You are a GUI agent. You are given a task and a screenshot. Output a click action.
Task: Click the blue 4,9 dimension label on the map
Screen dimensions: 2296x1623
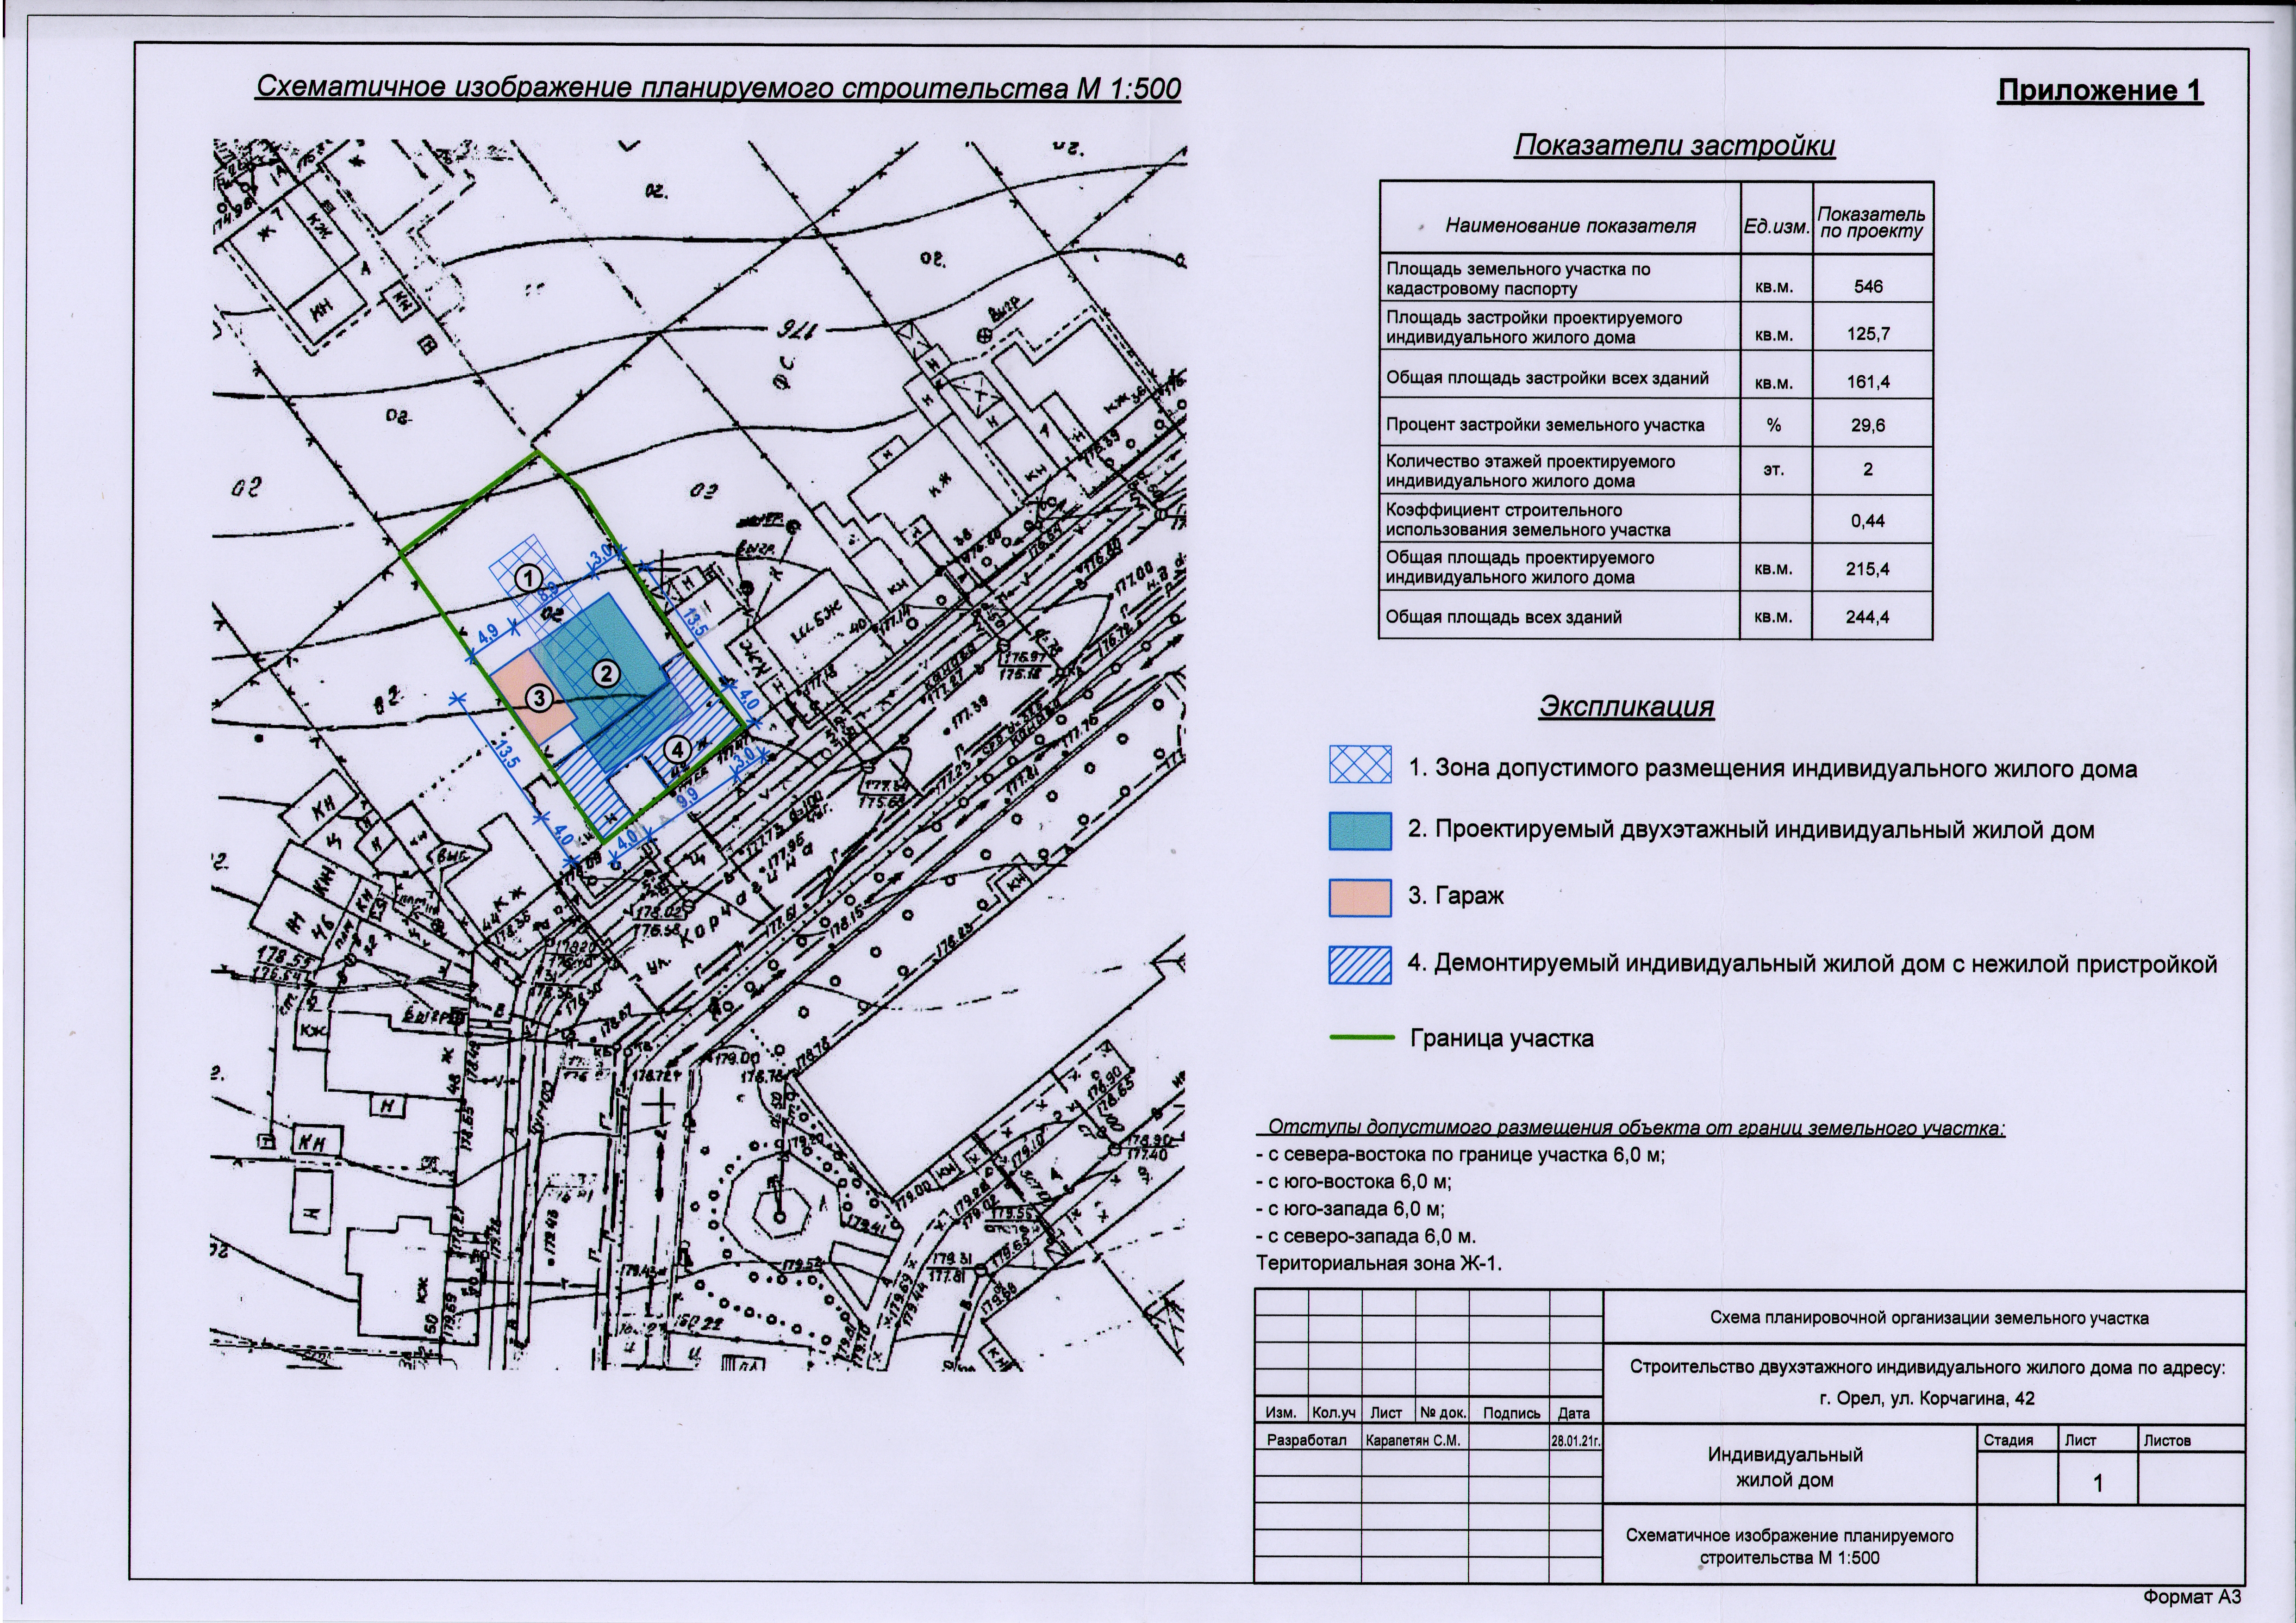coord(488,633)
